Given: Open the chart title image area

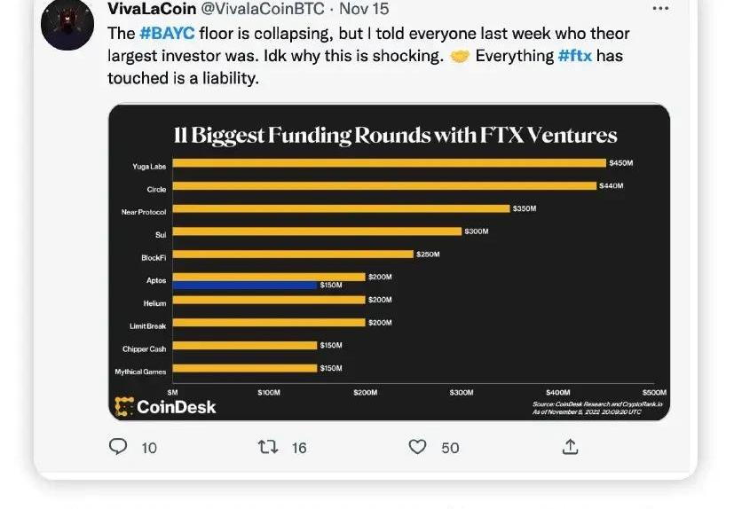Looking at the screenshot, I should coord(395,135).
